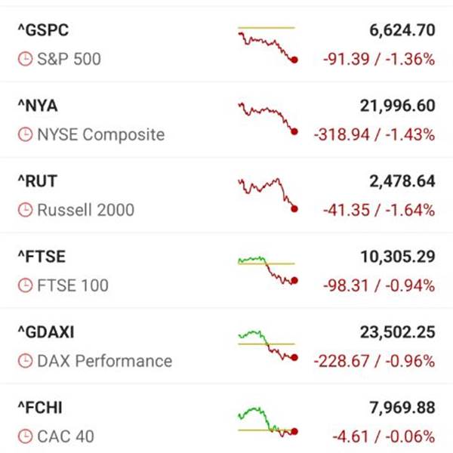
Task: Click the NYSE Composite change -318.94 / -1.43%
Action: 374,134
